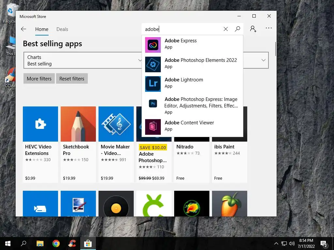Click the HEVC Video Extensions $0.99 price
The height and width of the screenshot is (250, 334).
point(30,178)
